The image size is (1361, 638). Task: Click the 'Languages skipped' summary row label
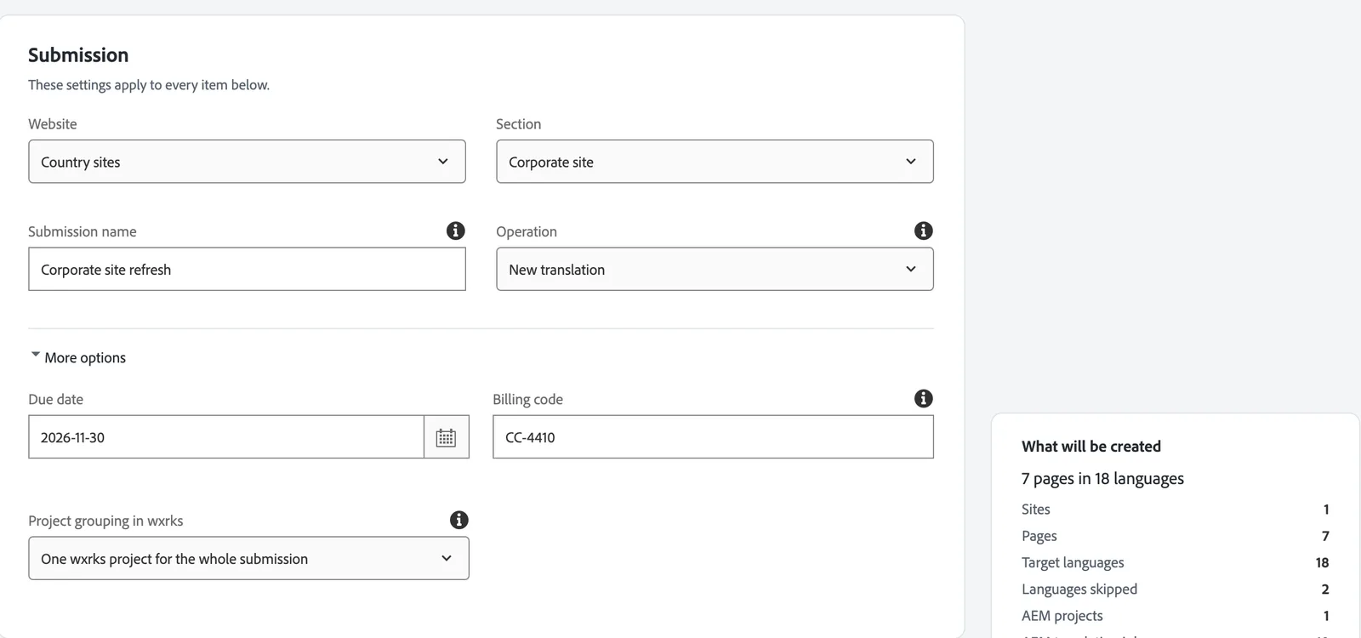coord(1079,589)
